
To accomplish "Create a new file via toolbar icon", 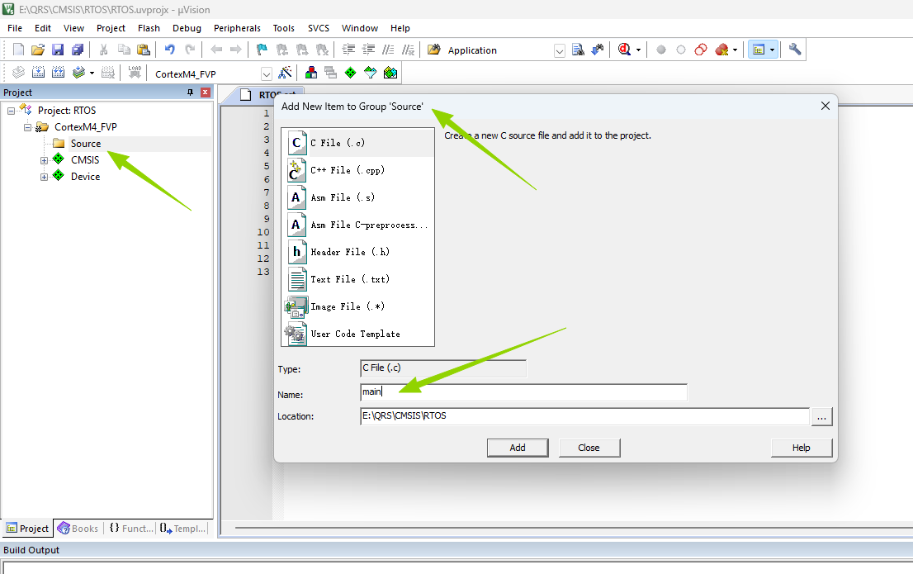I will point(19,50).
